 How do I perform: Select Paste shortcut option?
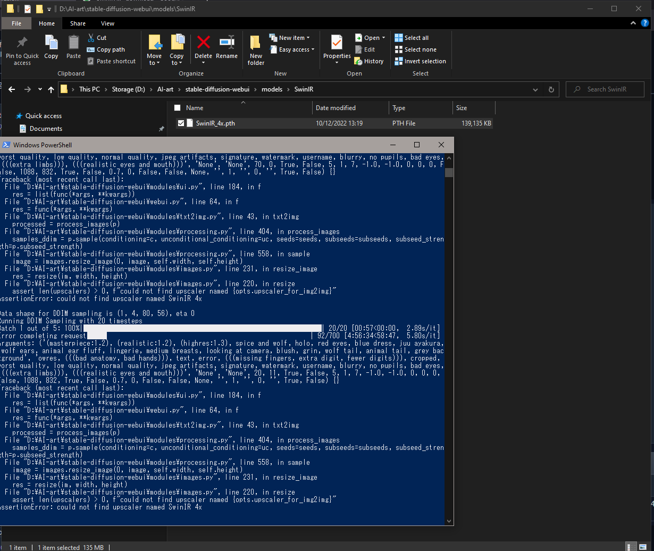click(x=111, y=61)
